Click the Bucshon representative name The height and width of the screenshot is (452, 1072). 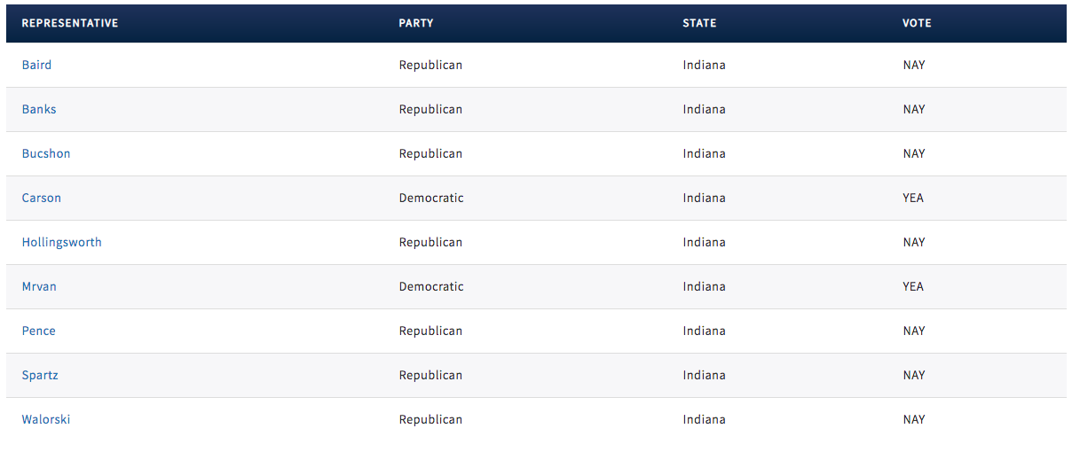(46, 153)
